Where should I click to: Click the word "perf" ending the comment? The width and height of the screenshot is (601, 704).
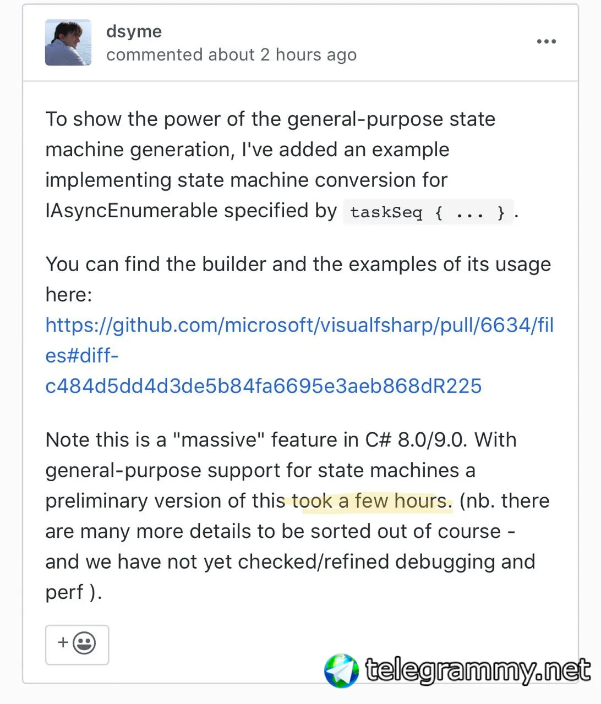[64, 592]
